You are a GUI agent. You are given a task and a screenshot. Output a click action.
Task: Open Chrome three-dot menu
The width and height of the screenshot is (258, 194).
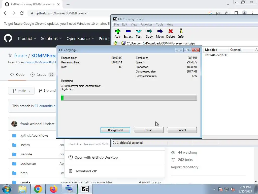pos(252,13)
